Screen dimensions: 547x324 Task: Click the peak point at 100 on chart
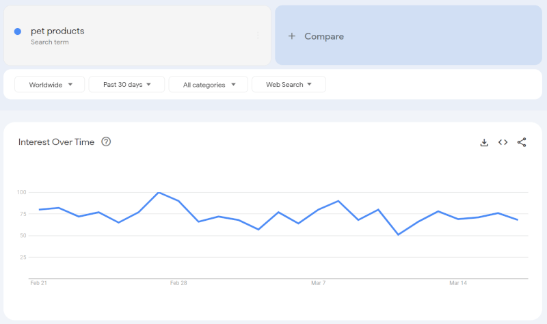pyautogui.click(x=159, y=193)
